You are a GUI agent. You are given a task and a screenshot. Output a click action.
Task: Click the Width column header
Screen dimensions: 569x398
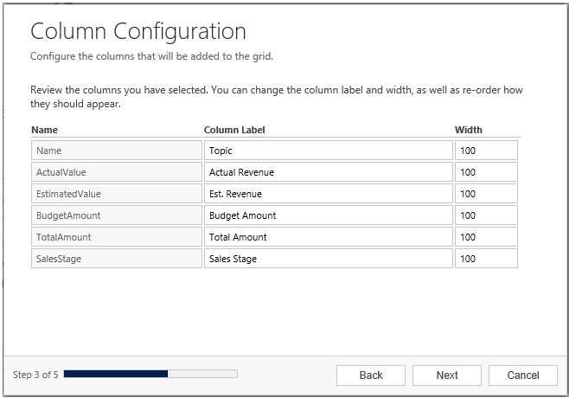(x=469, y=130)
